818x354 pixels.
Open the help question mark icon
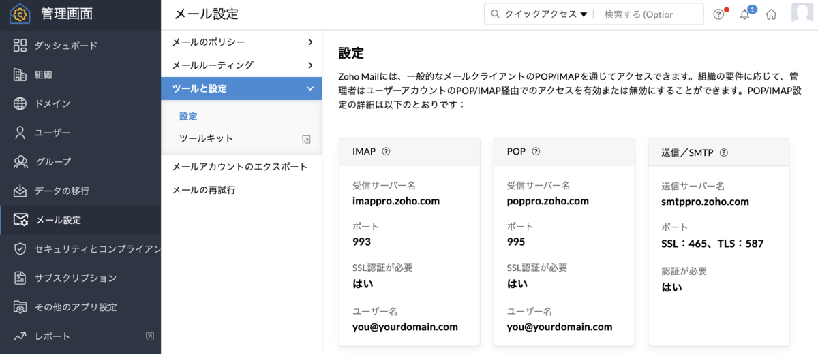[x=718, y=14]
